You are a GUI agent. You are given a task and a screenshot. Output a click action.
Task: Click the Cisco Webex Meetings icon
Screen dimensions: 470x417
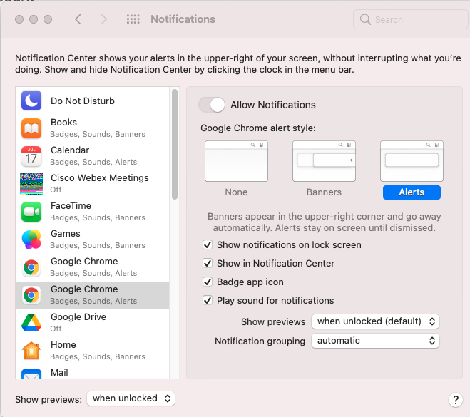pos(31,184)
